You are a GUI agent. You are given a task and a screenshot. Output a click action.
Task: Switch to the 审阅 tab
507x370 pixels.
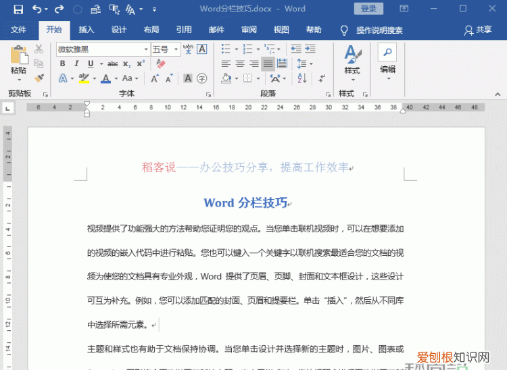pos(249,30)
